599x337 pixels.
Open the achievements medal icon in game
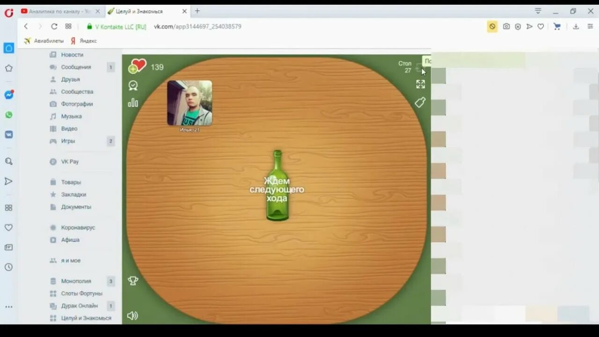pos(133,85)
